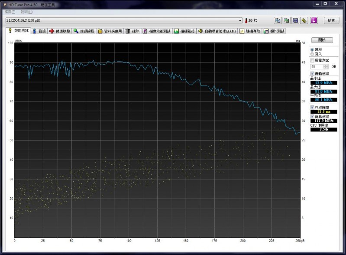Click the 開始 start button
The width and height of the screenshot is (346, 255).
point(322,40)
